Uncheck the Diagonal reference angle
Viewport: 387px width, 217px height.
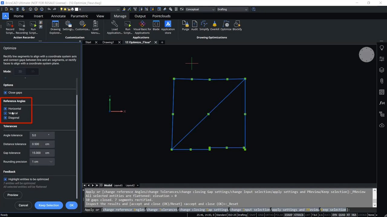pos(5,118)
